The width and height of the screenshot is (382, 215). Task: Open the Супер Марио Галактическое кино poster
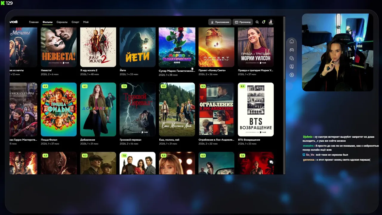point(177,47)
